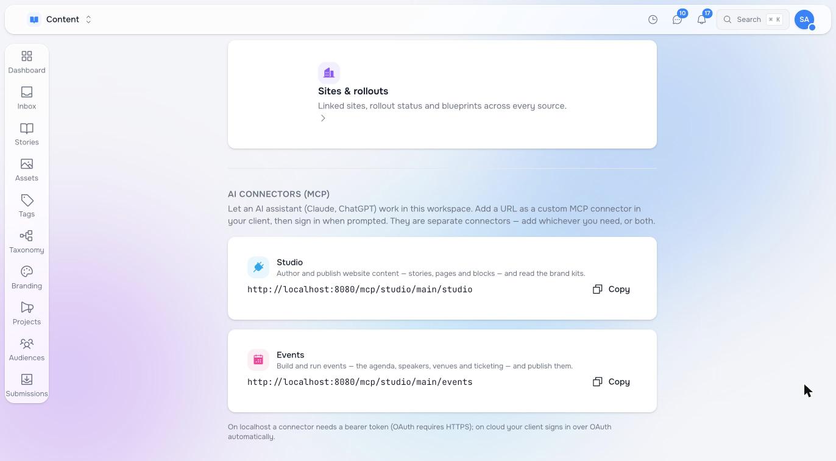Click the Studio URL text http://localhost:8080/mcp/studio/main/studio
836x461 pixels.
pos(360,289)
